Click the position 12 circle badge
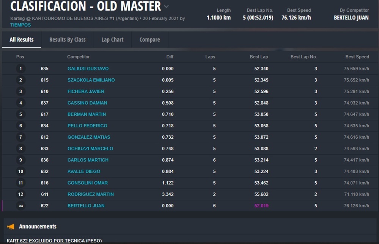Screen dimensions: 379x244 20,194
